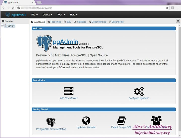Screen dimensions: 181x138
Task: Click the SQL tab document icon
Action: coord(65,22)
